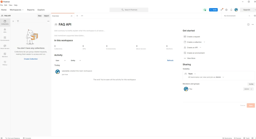Open the environment quick look eye icon
256x139 pixels.
(254, 16)
